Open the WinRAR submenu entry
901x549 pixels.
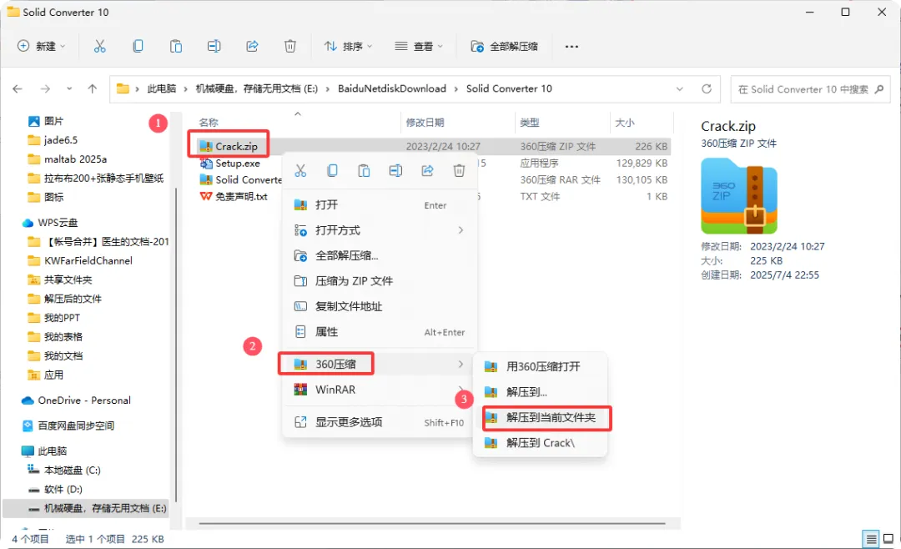click(380, 390)
